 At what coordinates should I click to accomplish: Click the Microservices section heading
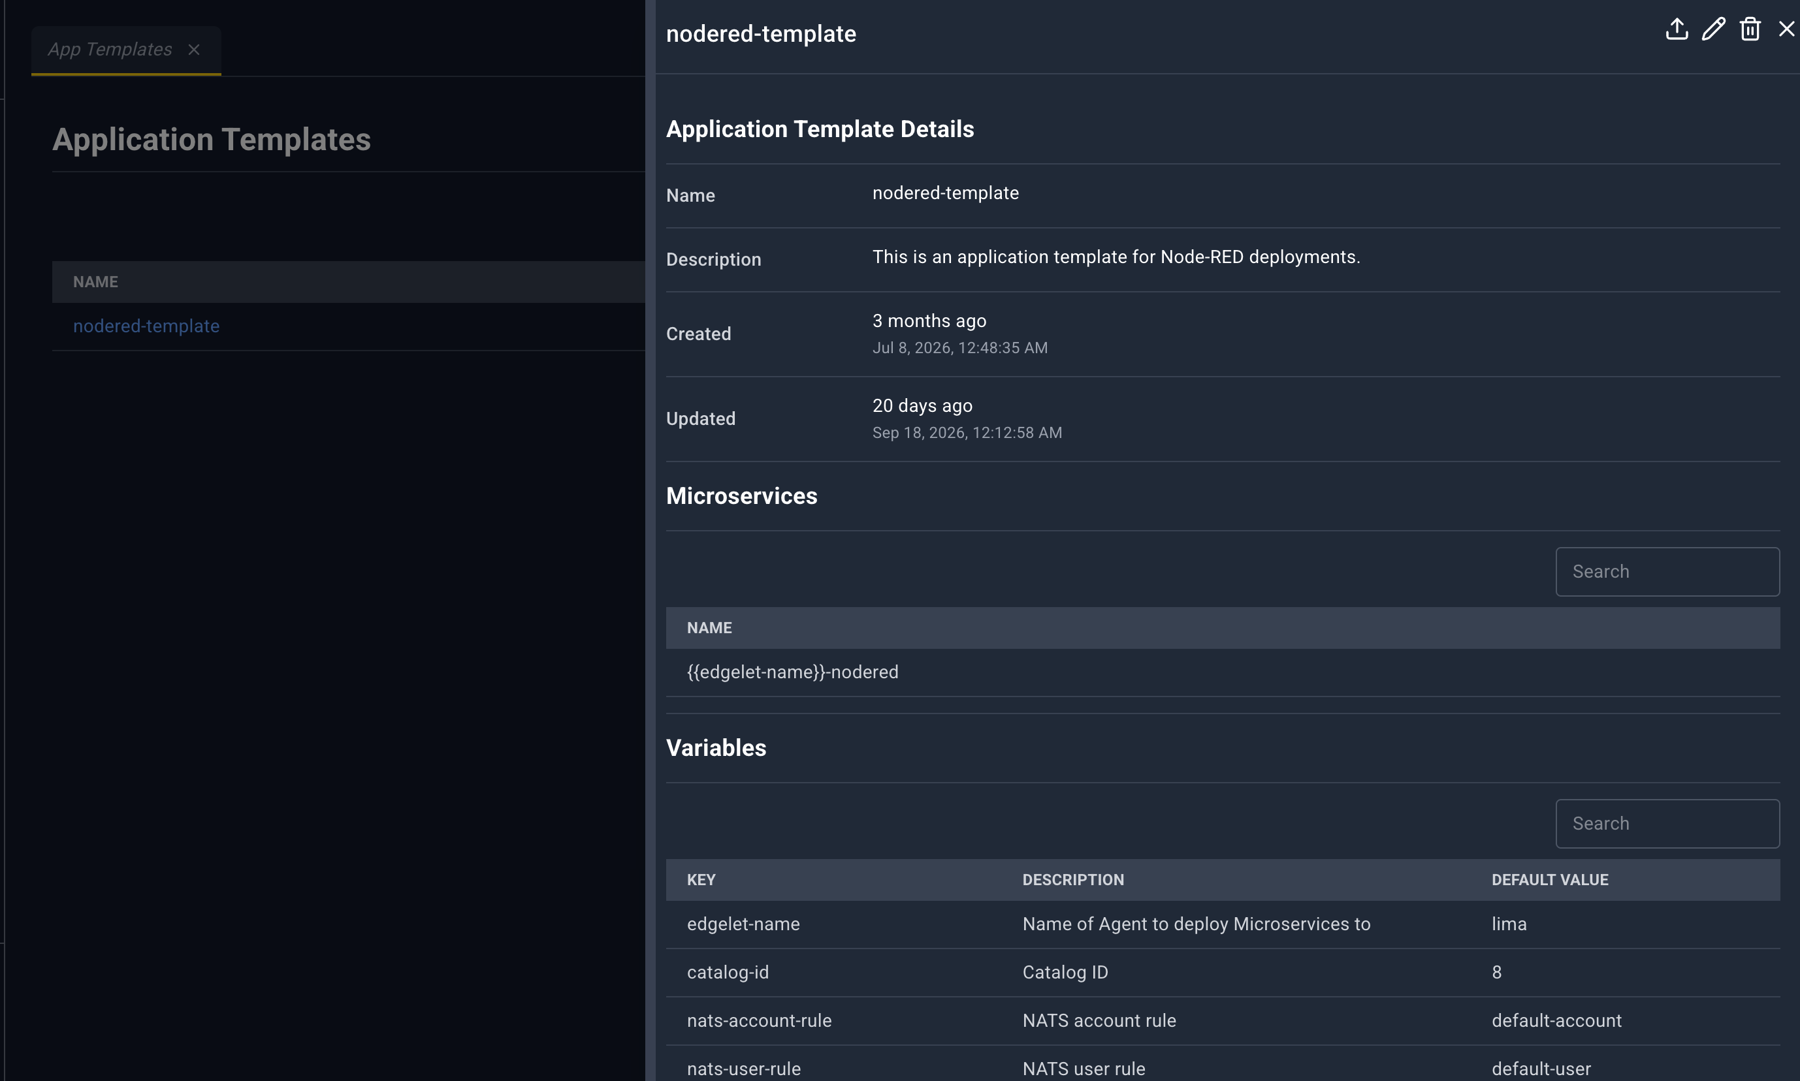pos(741,496)
